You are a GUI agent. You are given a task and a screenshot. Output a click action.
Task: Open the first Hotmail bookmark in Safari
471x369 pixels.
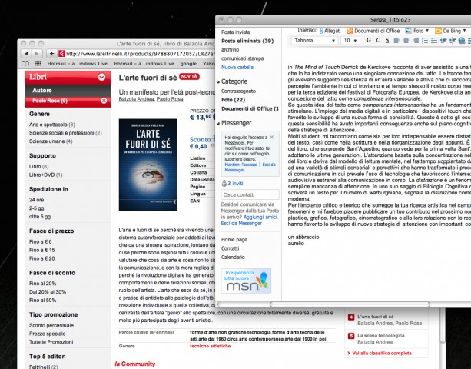tap(77, 63)
